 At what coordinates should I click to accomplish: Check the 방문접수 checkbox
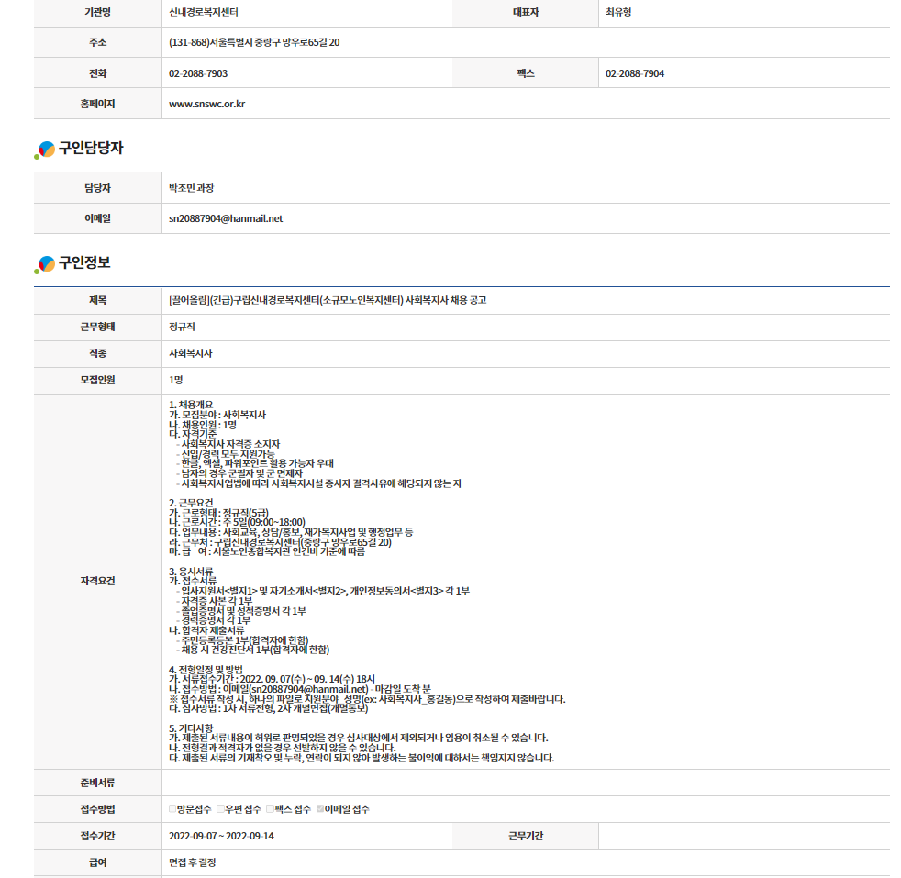172,809
